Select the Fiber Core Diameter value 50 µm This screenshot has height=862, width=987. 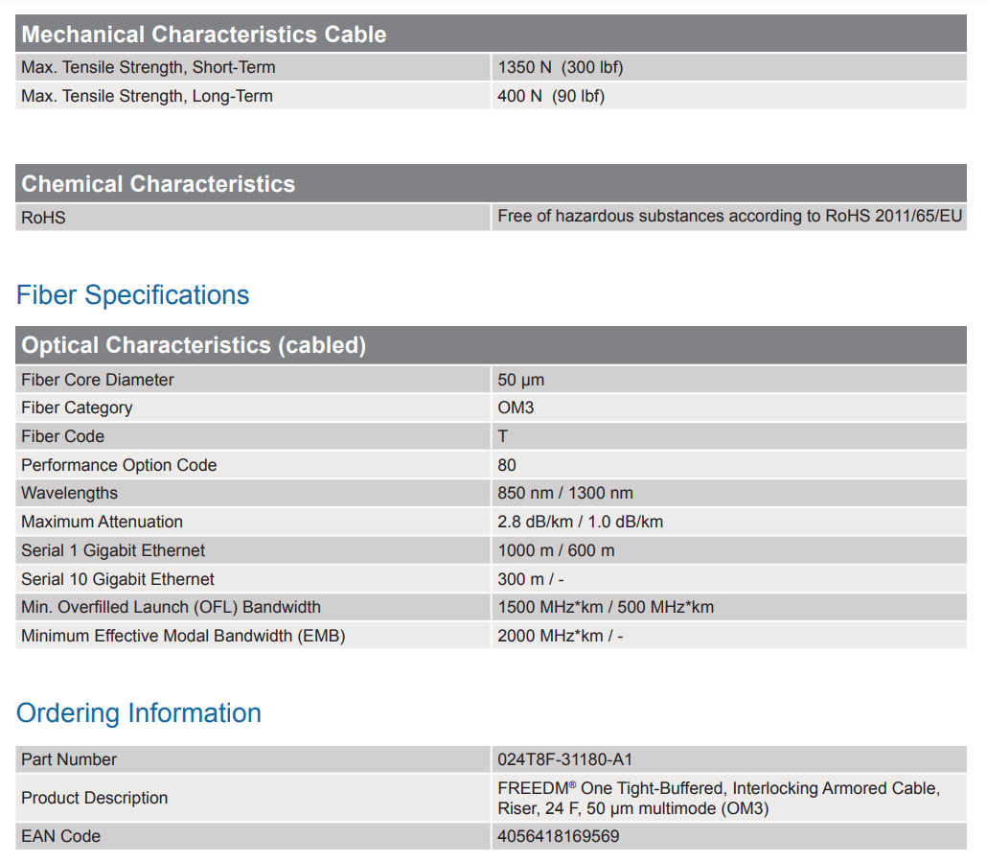pyautogui.click(x=521, y=380)
